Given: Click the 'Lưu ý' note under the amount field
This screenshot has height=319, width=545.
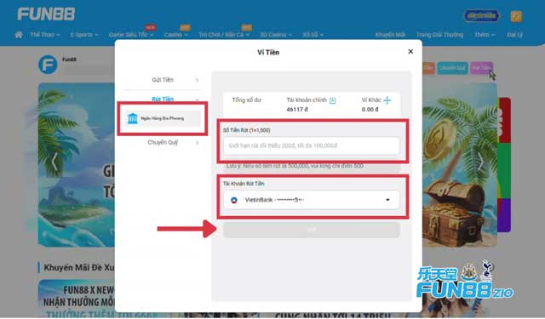Looking at the screenshot, I should [295, 166].
